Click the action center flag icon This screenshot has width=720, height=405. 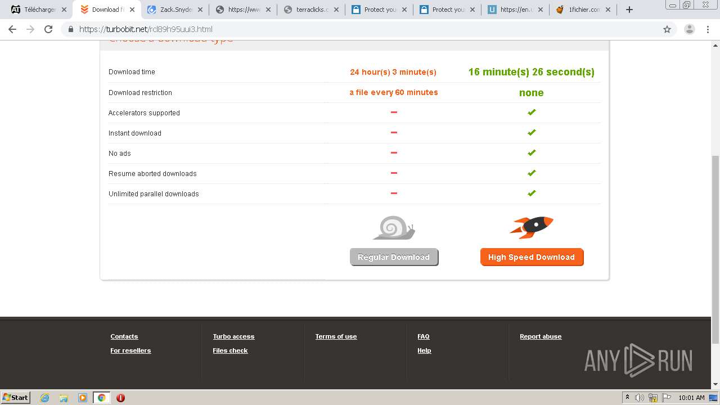click(x=667, y=398)
